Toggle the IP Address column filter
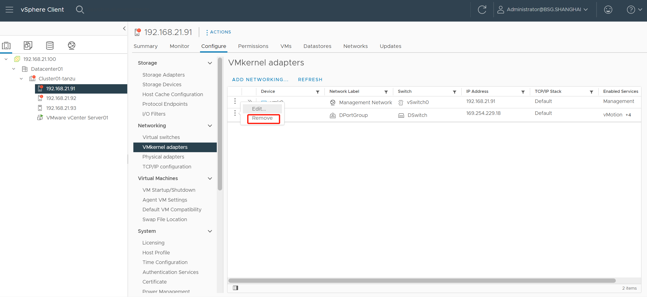This screenshot has height=297, width=647. [x=522, y=91]
